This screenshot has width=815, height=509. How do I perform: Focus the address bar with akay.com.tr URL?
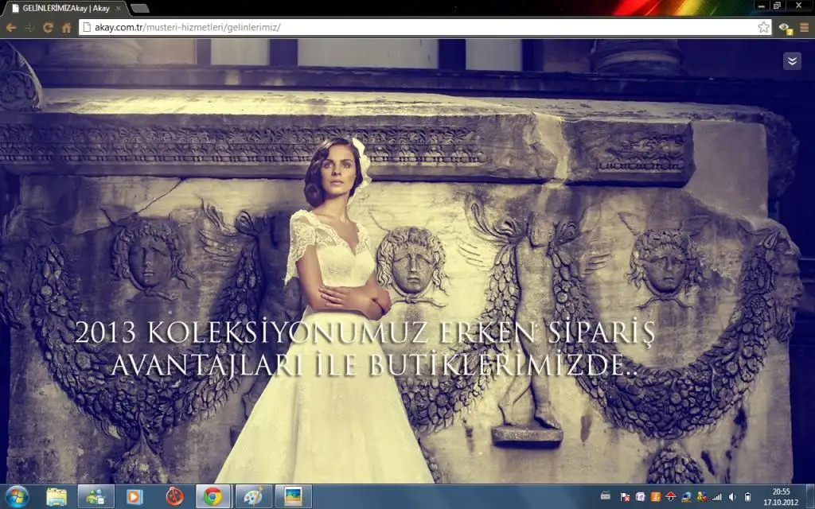coord(425,28)
